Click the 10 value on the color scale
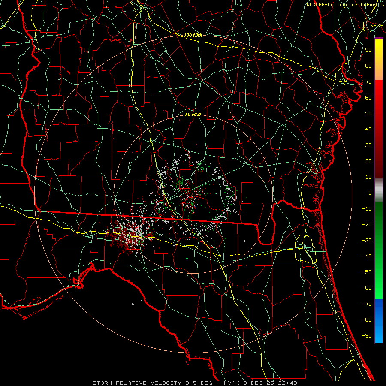Image resolution: width=386 pixels, height=386 pixels. coord(368,177)
